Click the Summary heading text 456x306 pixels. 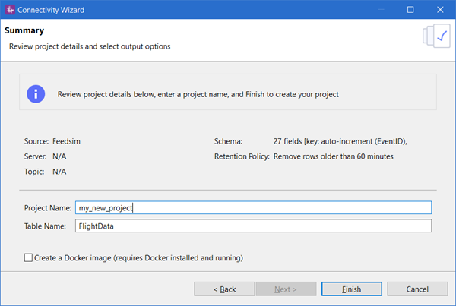click(x=24, y=31)
